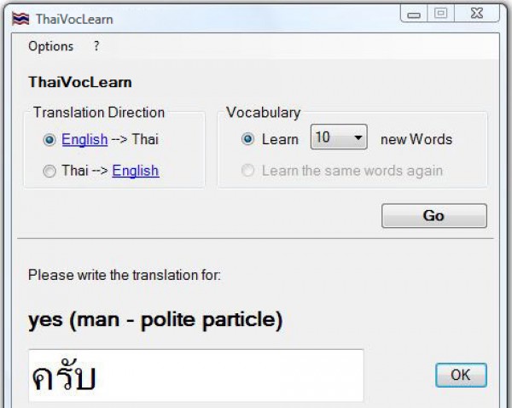Click the 'yes (man - polite particle)' prompt text

155,320
